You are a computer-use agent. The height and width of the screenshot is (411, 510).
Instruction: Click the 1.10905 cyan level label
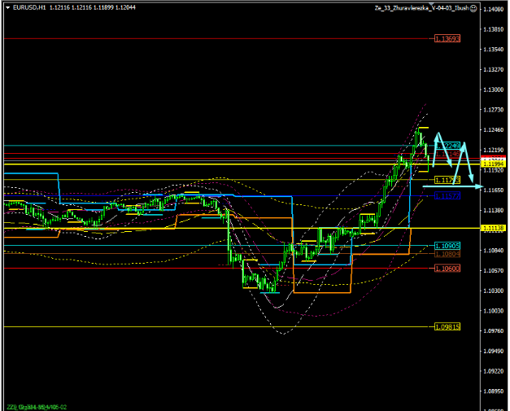[x=447, y=246]
